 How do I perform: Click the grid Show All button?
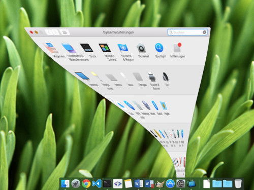click(x=65, y=32)
